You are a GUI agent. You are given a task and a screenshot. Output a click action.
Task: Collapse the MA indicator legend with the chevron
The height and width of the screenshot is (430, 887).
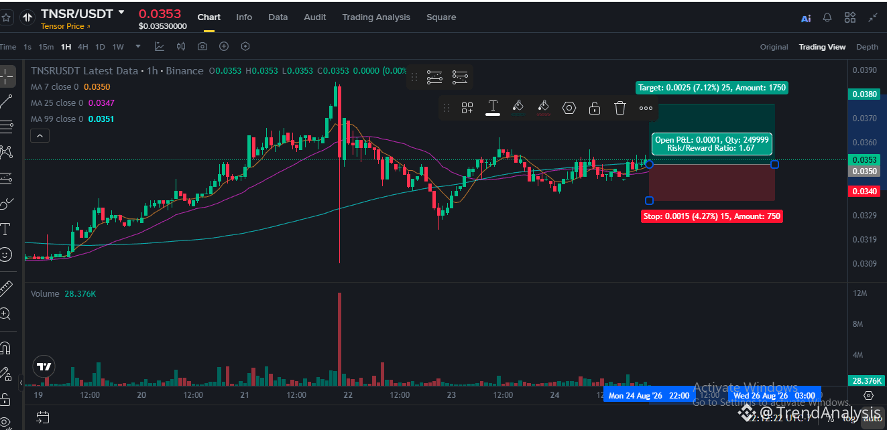pyautogui.click(x=40, y=136)
